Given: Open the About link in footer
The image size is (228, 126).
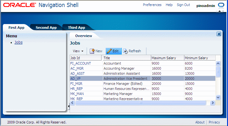Looking at the screenshot, I should tap(200, 122).
